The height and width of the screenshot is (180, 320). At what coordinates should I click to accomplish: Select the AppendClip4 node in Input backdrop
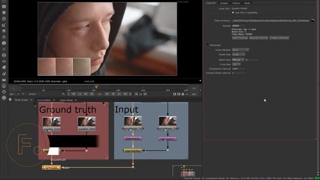[132, 150]
